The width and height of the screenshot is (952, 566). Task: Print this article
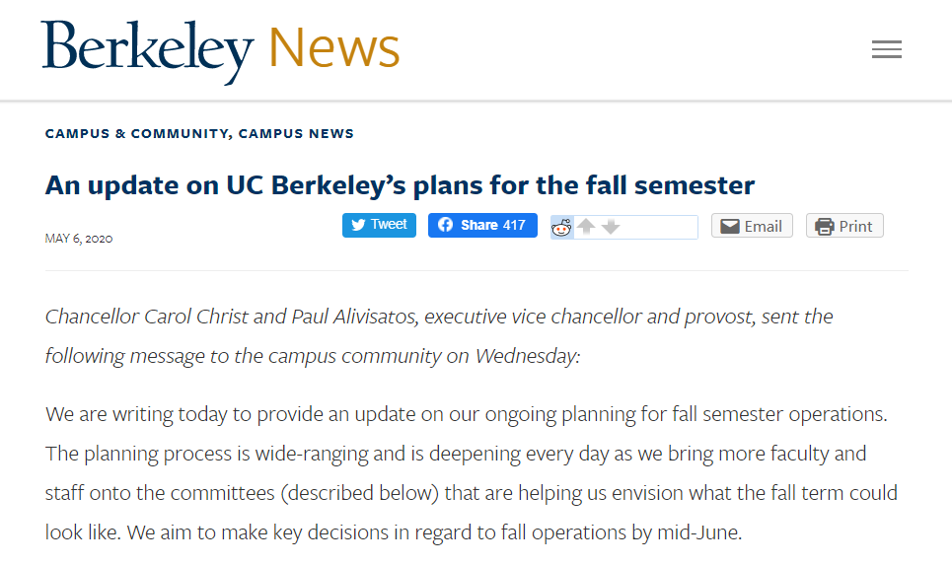click(844, 226)
